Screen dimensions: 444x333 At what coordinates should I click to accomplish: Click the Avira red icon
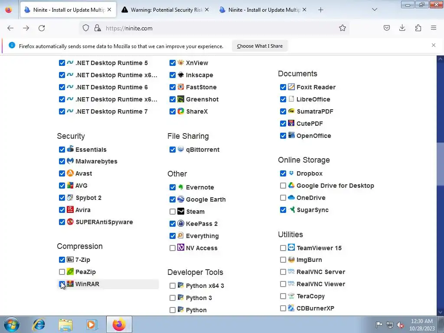70,209
